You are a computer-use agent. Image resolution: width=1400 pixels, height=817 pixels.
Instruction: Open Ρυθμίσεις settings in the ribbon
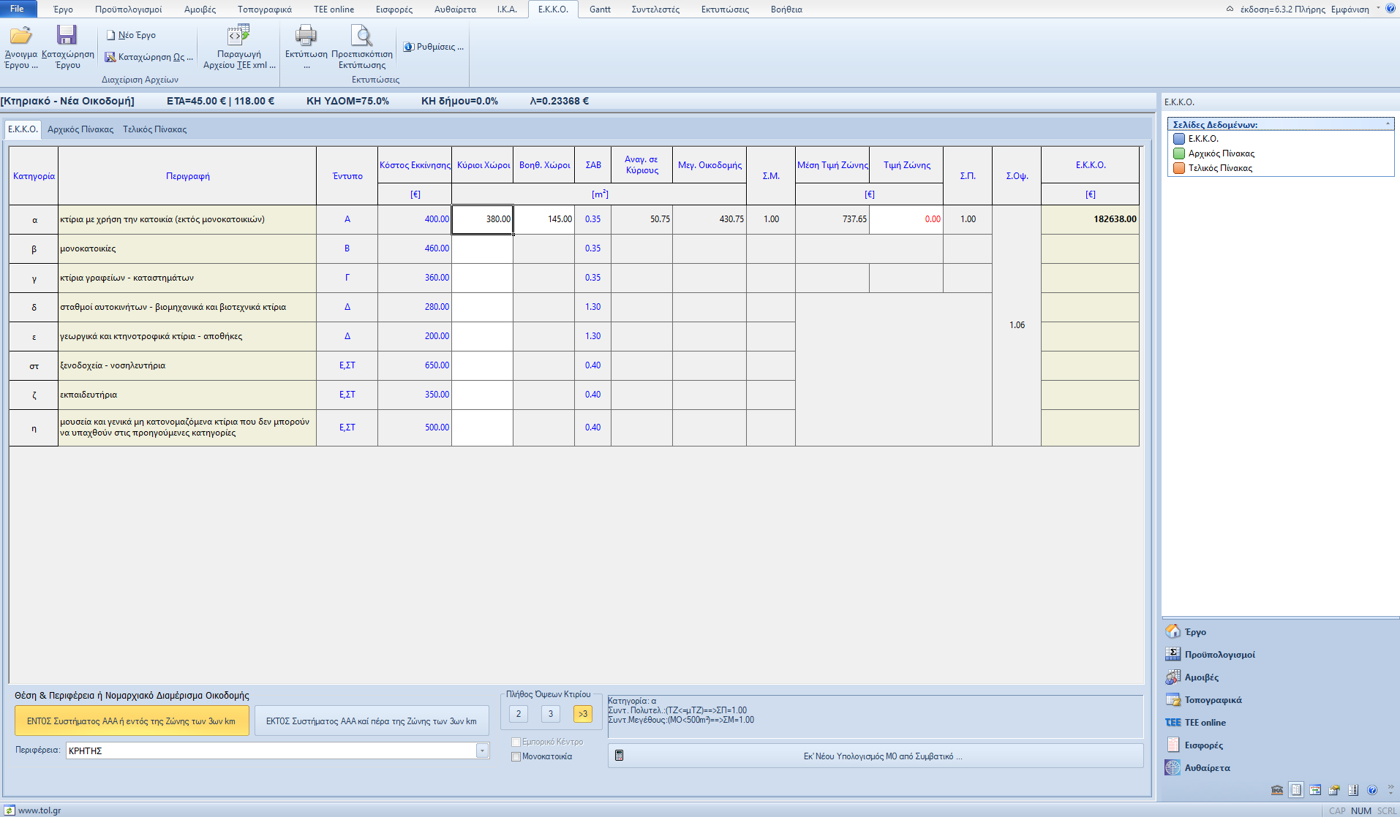tap(434, 47)
